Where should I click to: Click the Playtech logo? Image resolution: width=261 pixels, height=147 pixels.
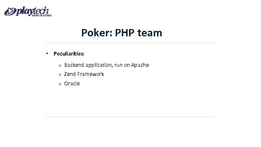click(x=28, y=11)
